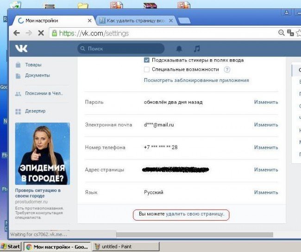The height and width of the screenshot is (252, 301).
Task: Click 'обновлён два дня назад' password text
Action: pos(173,102)
